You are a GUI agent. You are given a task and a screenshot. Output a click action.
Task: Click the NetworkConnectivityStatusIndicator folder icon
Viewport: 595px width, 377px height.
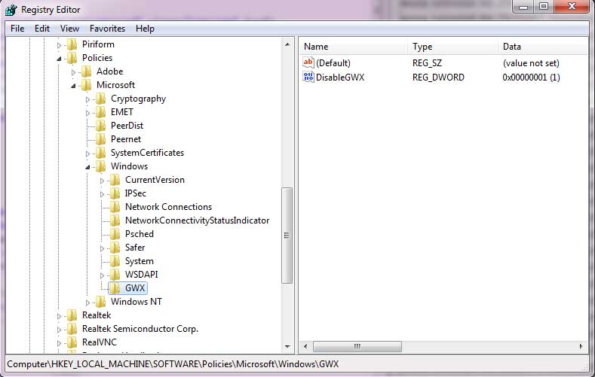pyautogui.click(x=115, y=220)
